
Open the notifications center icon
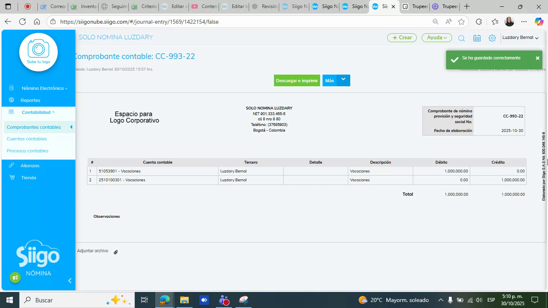coord(535,300)
